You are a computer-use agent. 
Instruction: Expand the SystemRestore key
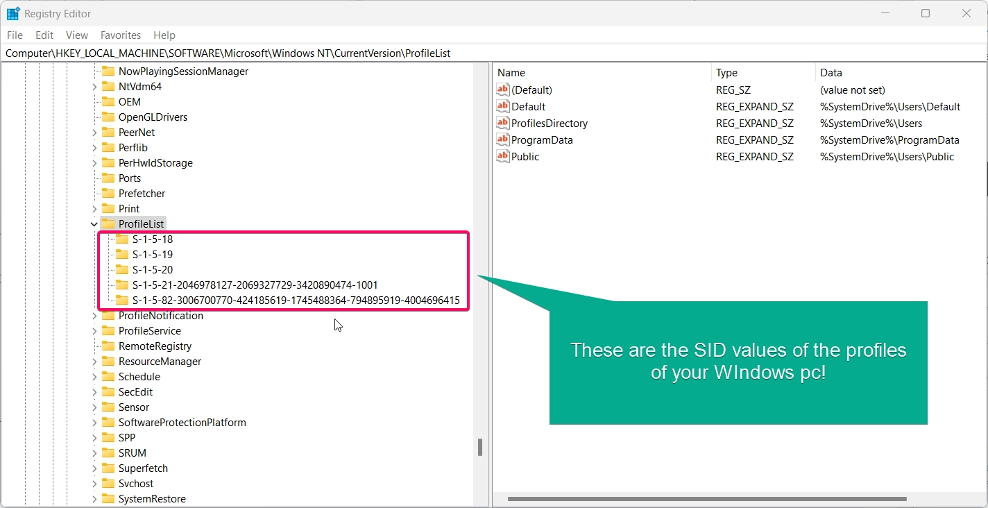[94, 499]
